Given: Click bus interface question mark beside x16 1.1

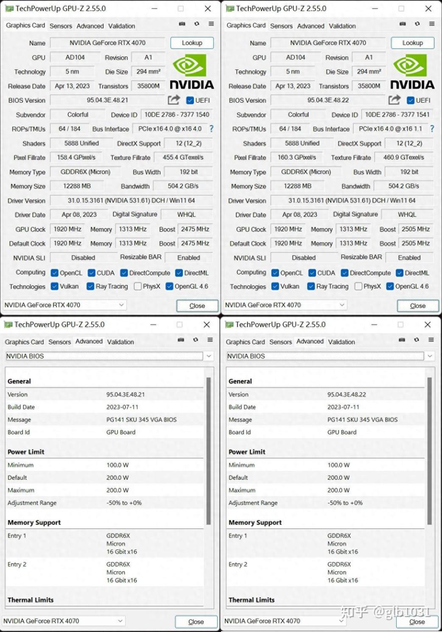Looking at the screenshot, I should (432, 129).
